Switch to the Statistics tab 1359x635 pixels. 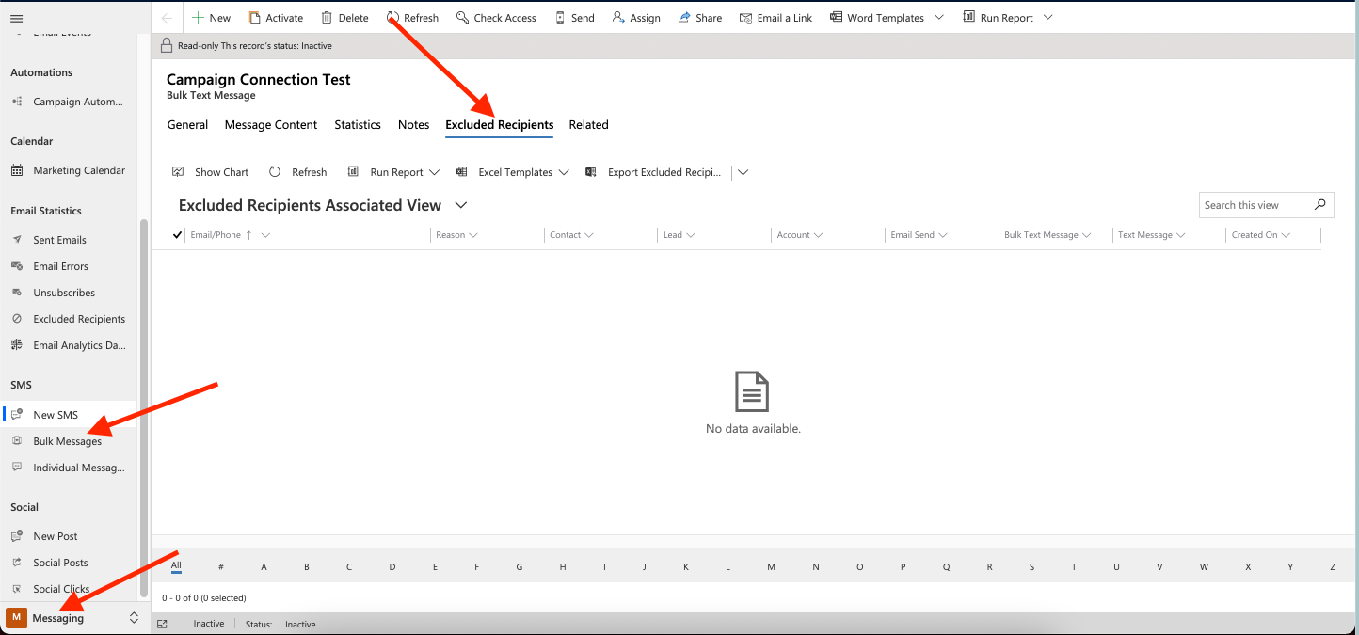pos(358,125)
